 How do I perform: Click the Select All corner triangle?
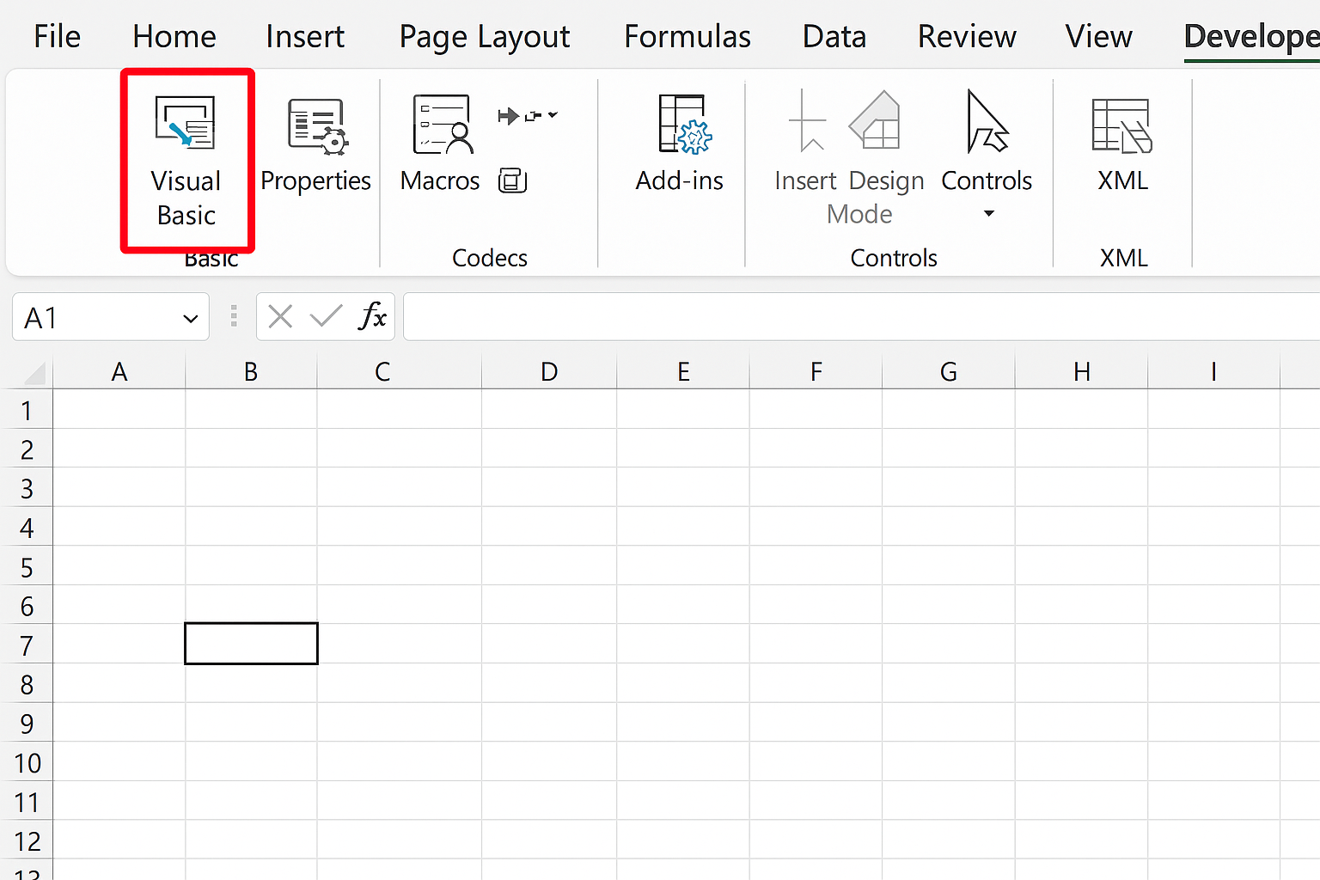coord(33,372)
